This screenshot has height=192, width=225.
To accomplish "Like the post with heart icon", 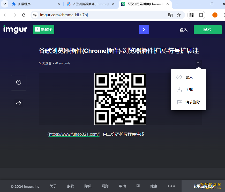I will (19, 83).
